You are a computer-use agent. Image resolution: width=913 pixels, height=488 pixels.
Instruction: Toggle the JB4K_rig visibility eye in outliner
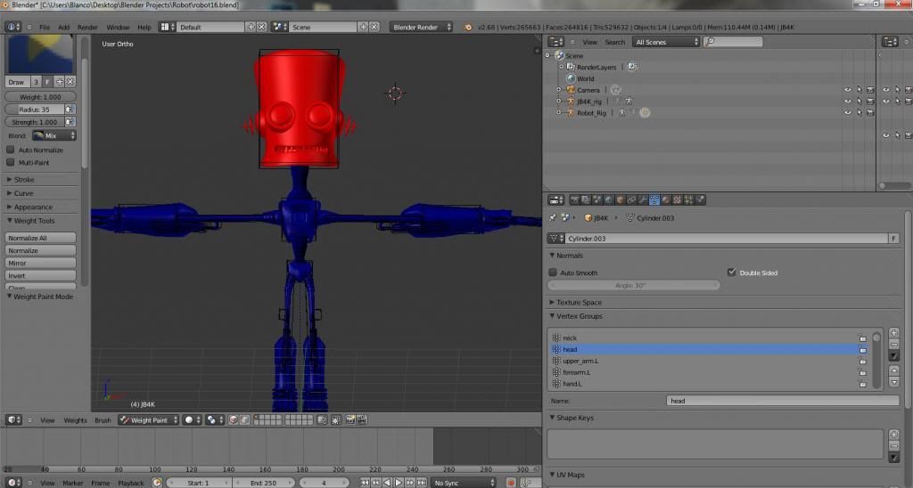click(x=848, y=102)
